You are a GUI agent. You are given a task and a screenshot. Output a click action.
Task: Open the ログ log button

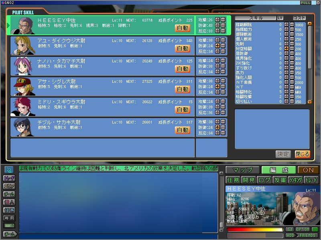click(264, 180)
